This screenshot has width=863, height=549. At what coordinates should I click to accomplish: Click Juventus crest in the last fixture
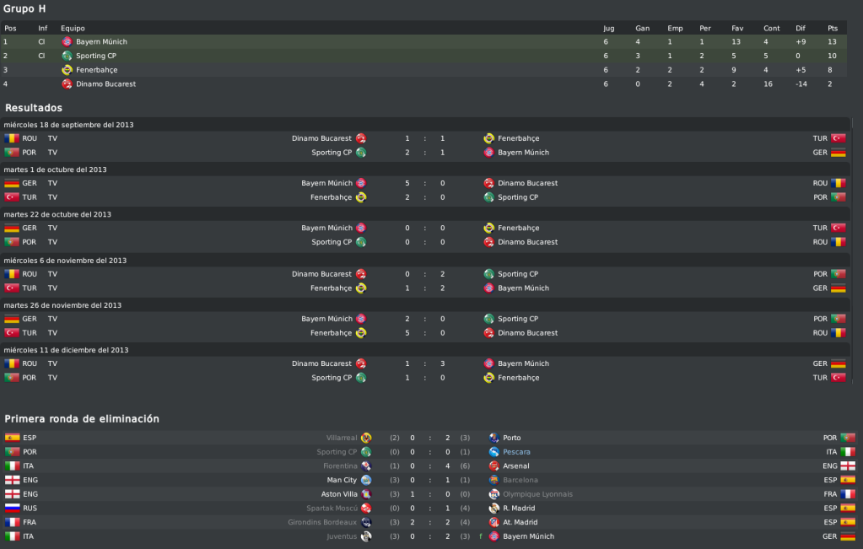(x=365, y=536)
